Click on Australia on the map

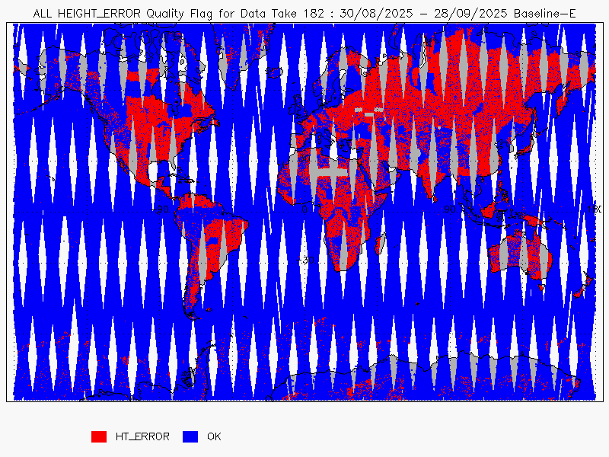pyautogui.click(x=518, y=251)
